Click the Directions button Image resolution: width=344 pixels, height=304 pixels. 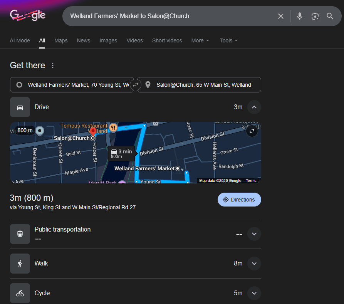239,200
